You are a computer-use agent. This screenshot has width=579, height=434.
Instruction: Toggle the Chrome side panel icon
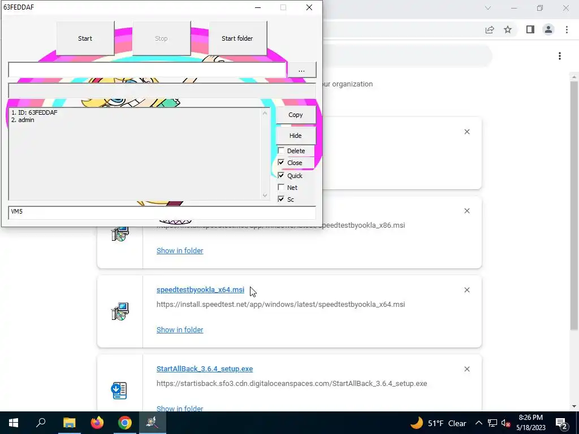[530, 29]
